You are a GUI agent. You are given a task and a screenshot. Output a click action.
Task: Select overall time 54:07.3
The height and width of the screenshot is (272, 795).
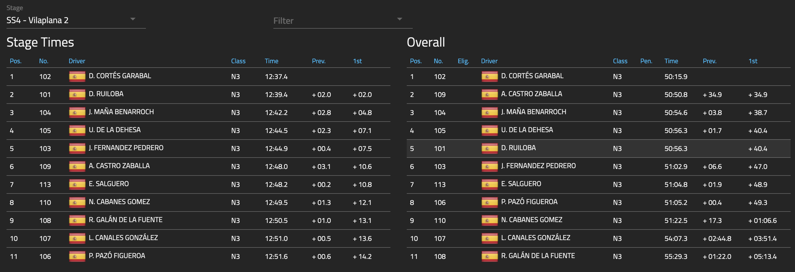676,239
